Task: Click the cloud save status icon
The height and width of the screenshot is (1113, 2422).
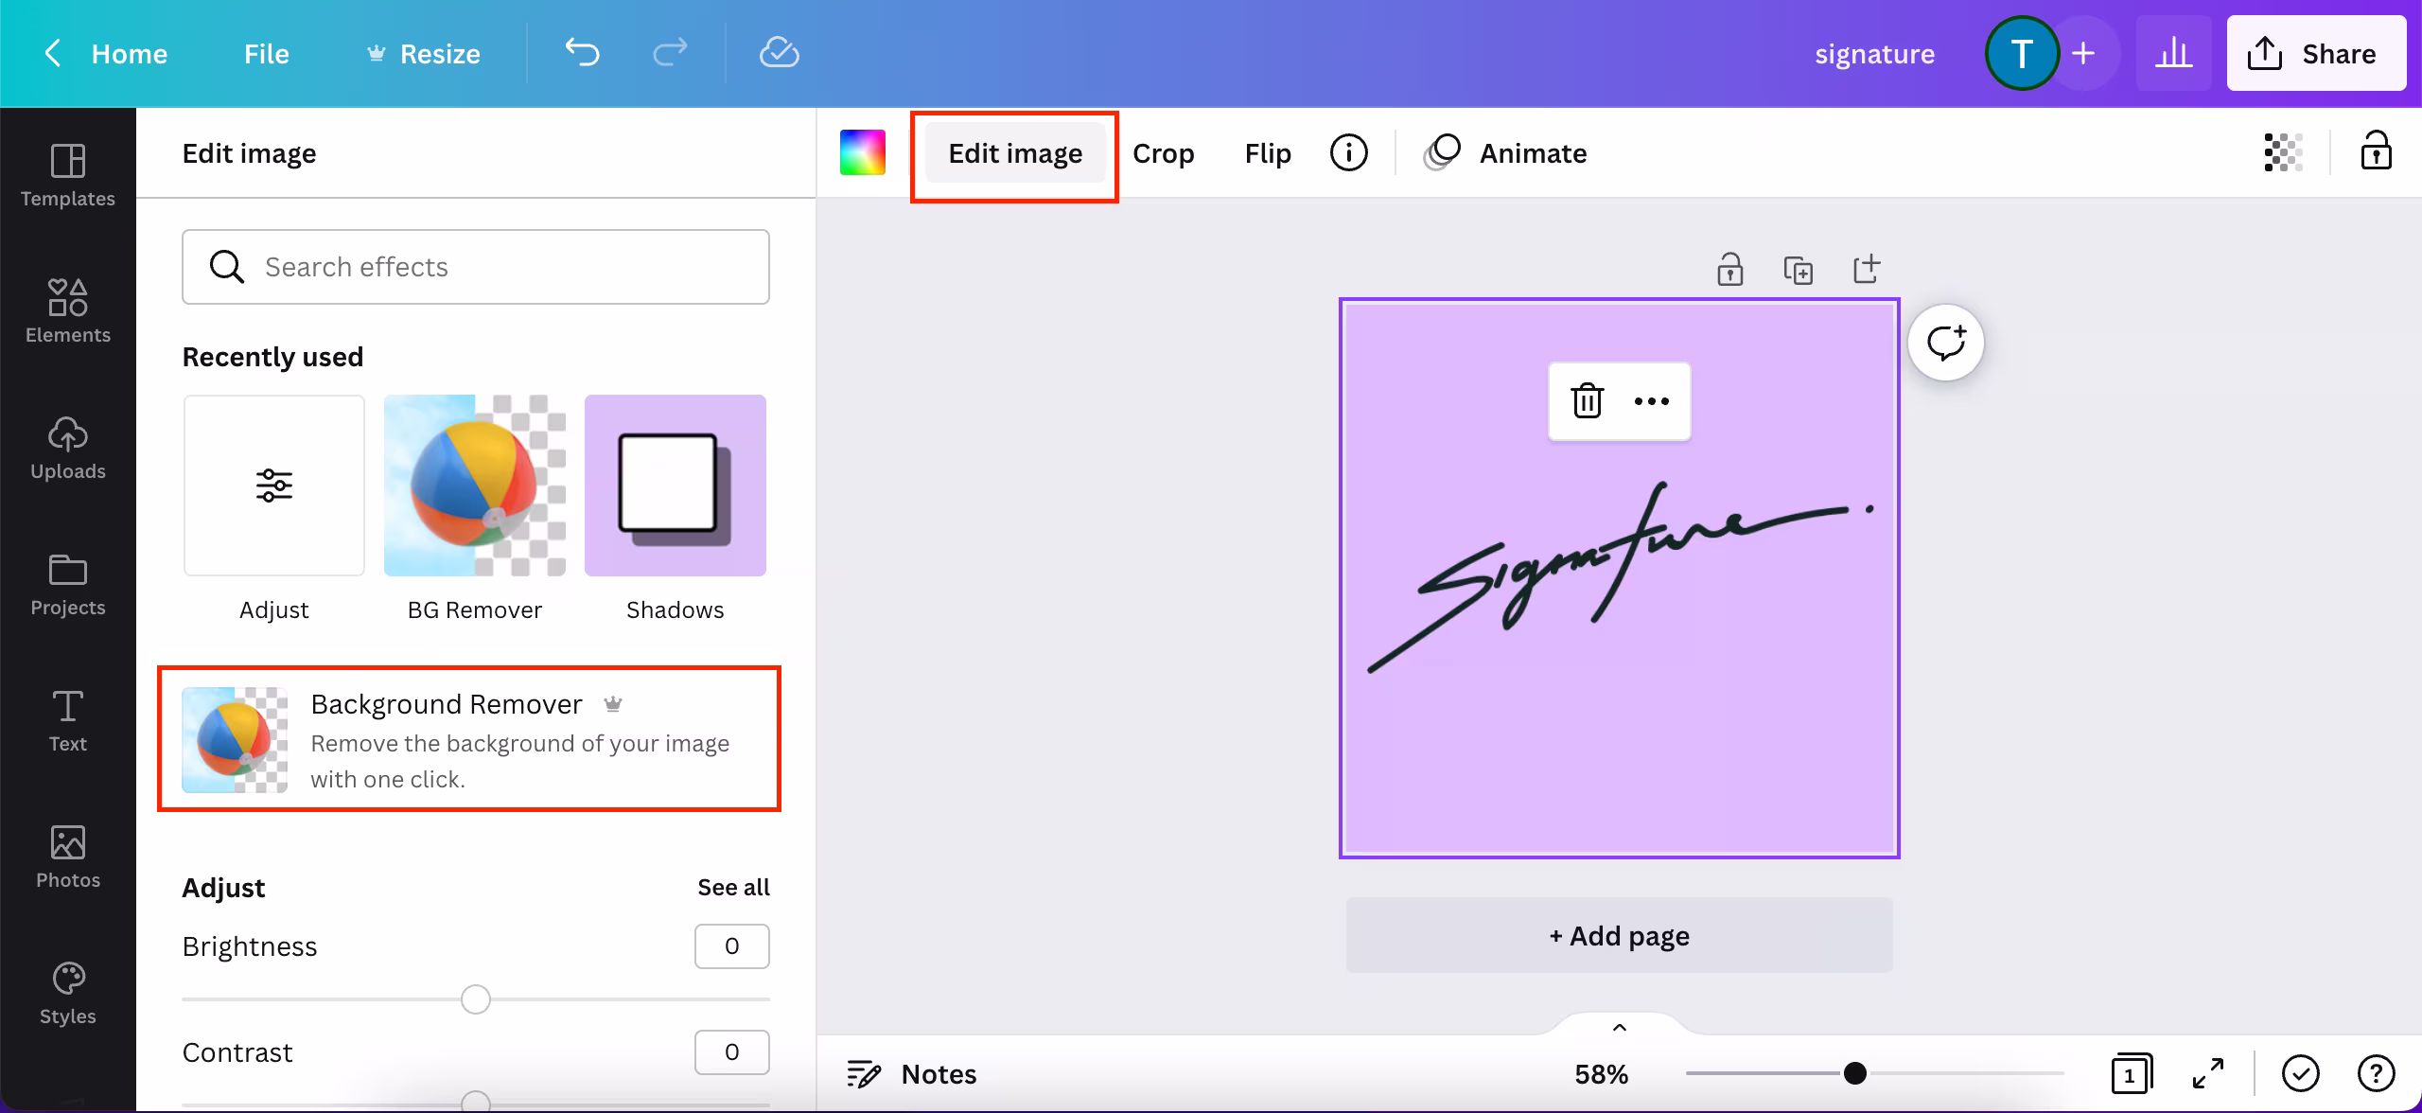Action: 779,53
